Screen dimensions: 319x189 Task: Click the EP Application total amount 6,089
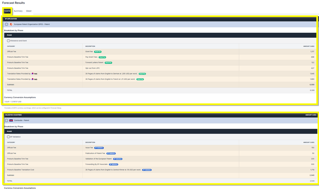point(312,90)
